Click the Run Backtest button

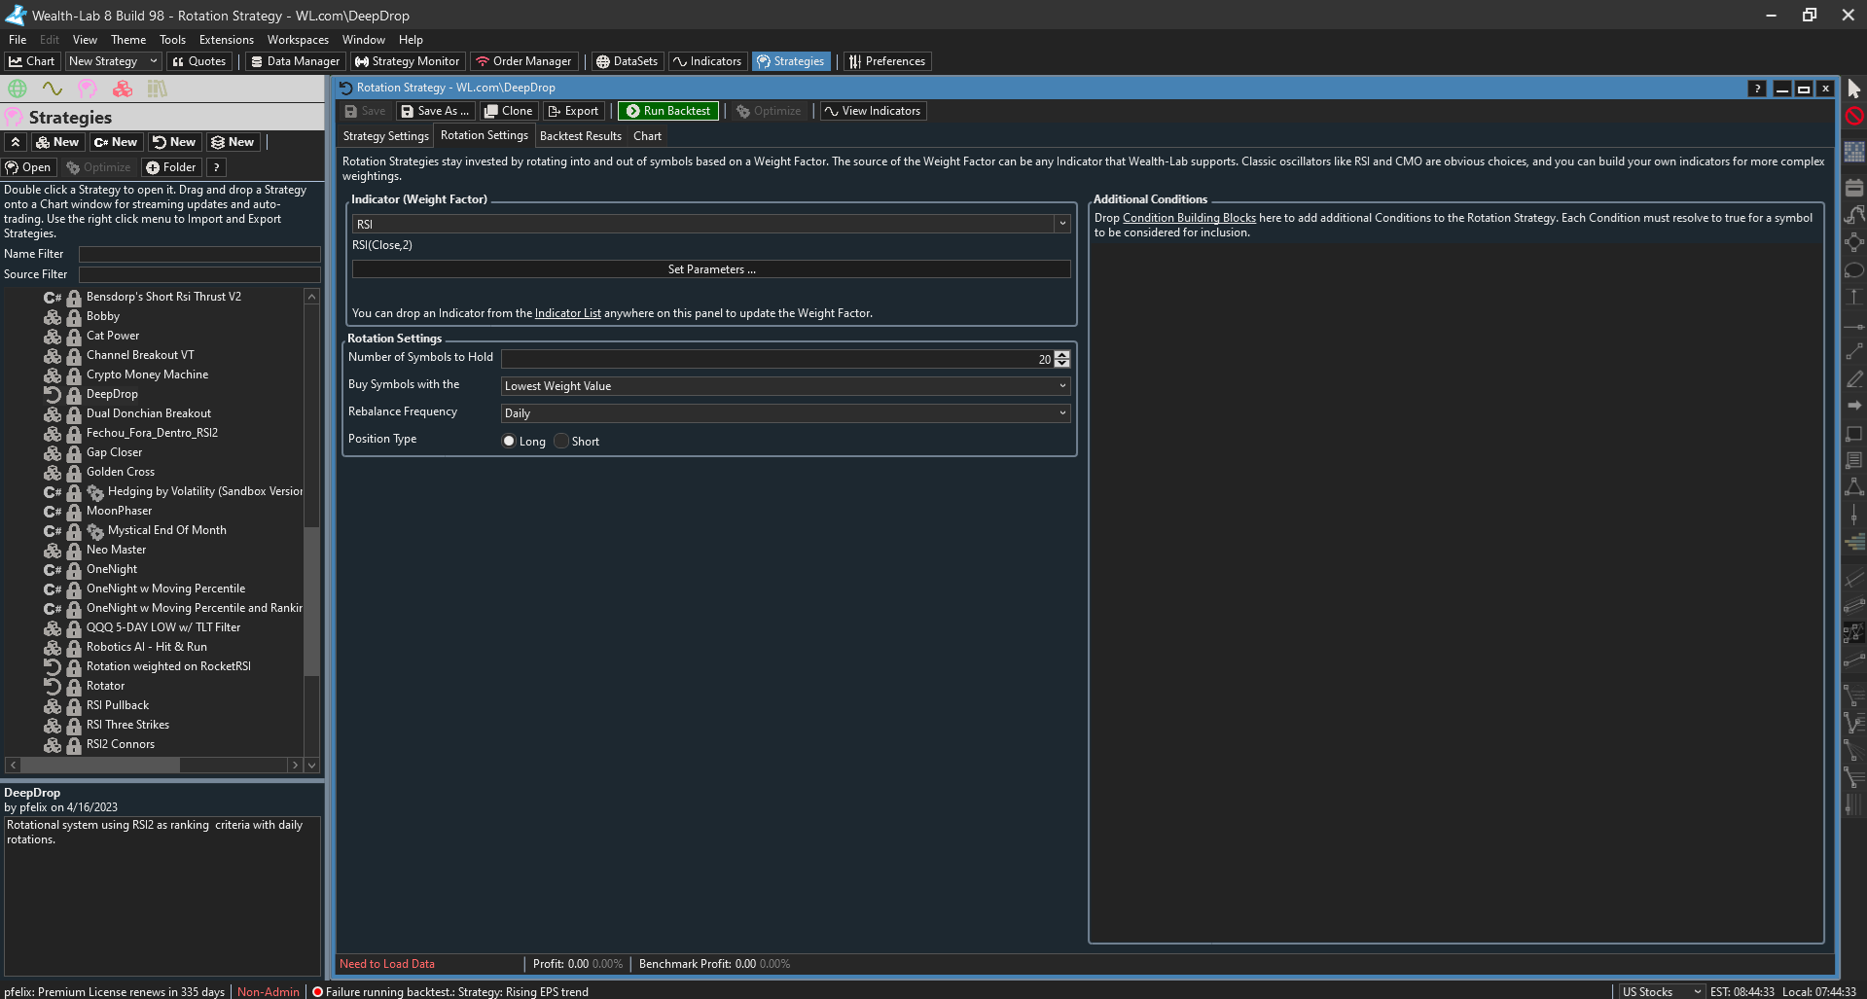pos(668,111)
